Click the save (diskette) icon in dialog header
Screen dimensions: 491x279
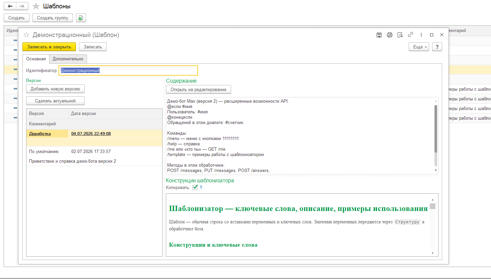coord(379,35)
